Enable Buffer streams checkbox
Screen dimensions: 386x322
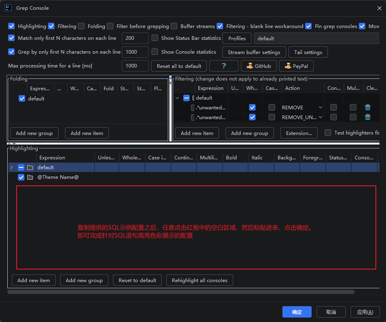point(174,26)
